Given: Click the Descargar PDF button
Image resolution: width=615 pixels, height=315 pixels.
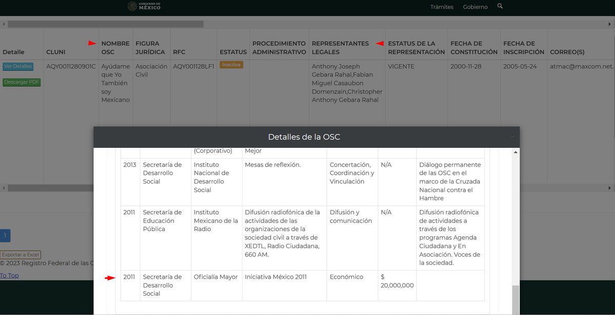Looking at the screenshot, I should coord(22,82).
